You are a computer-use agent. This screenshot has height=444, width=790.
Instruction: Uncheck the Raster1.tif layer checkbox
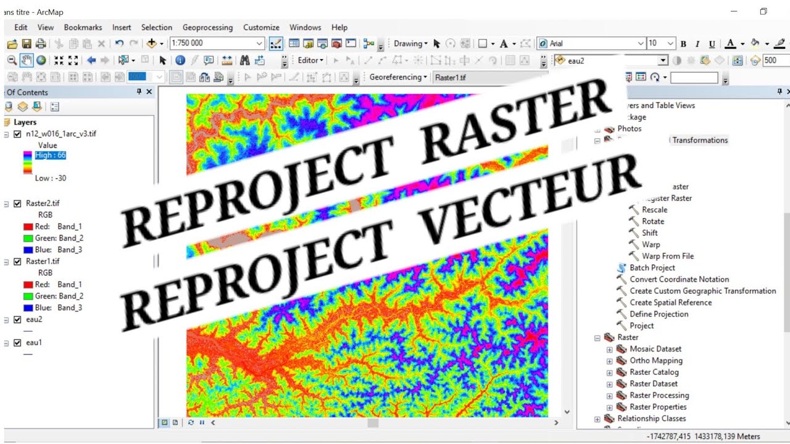17,261
